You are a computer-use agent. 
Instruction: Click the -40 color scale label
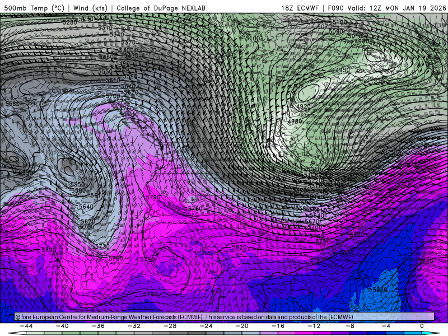tap(62, 326)
